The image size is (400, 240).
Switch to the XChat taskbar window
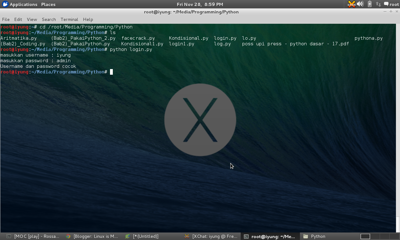[x=211, y=236]
